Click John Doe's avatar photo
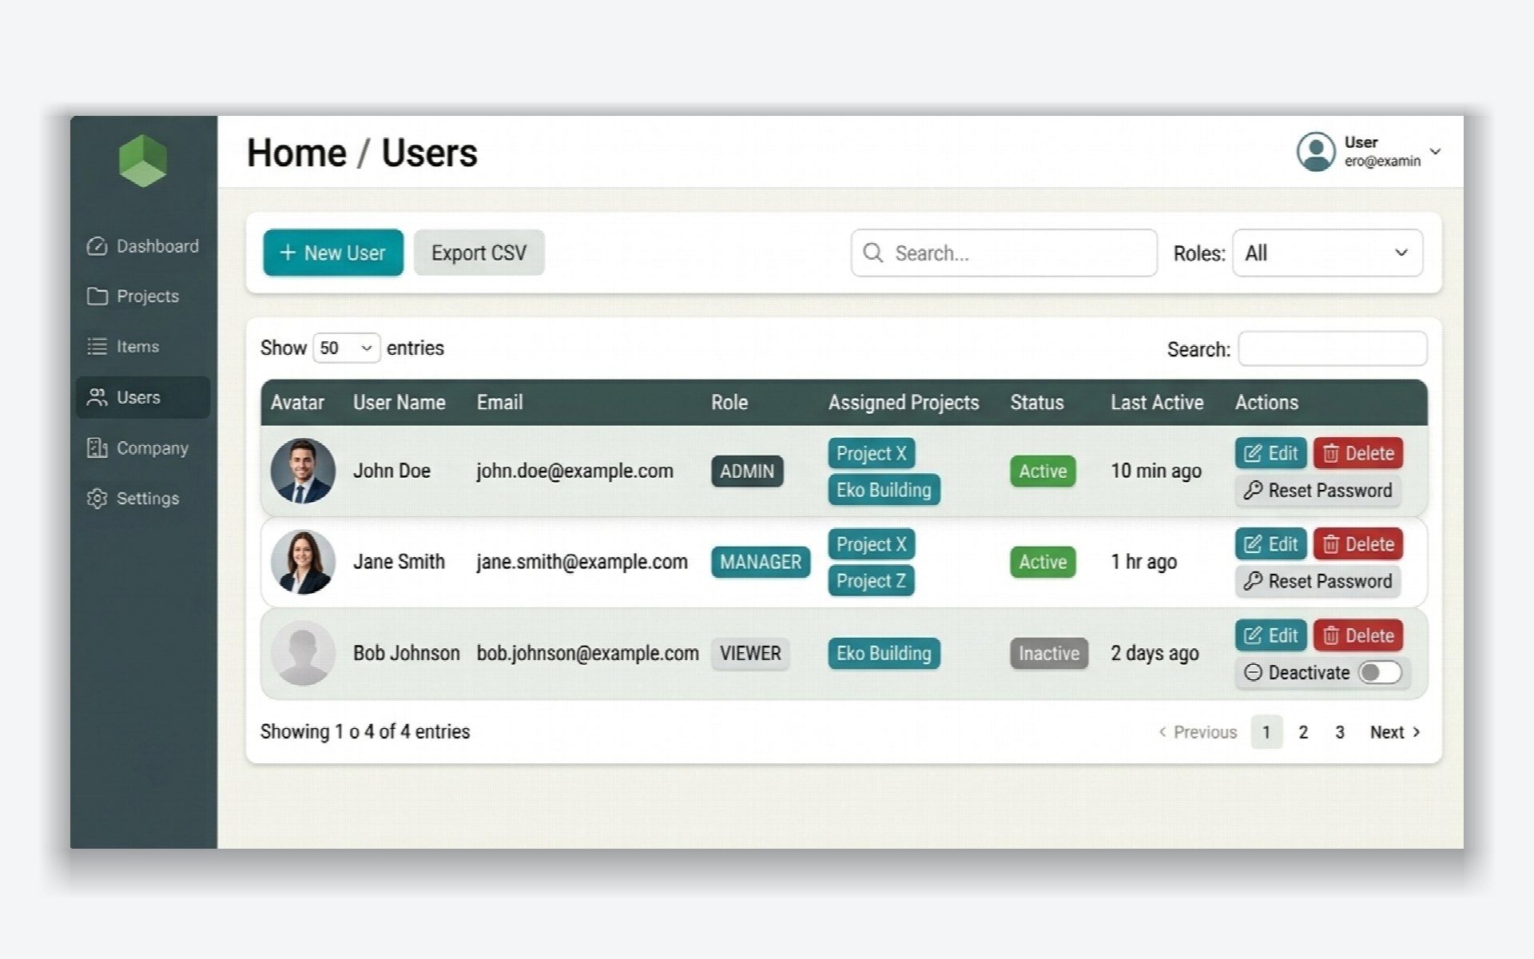Screen dimensions: 1534x959 (x=303, y=471)
